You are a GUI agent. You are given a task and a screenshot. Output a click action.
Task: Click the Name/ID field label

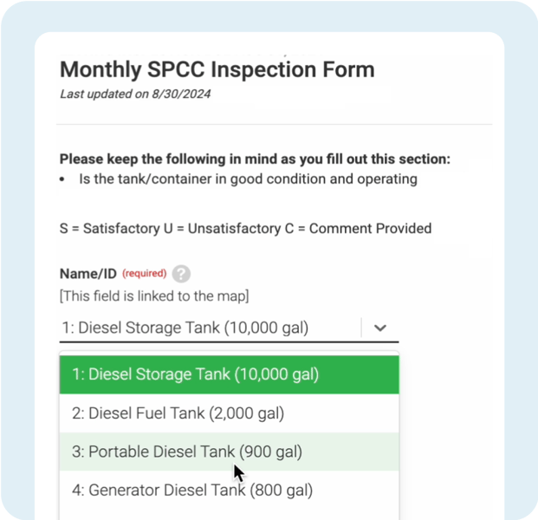pos(88,274)
